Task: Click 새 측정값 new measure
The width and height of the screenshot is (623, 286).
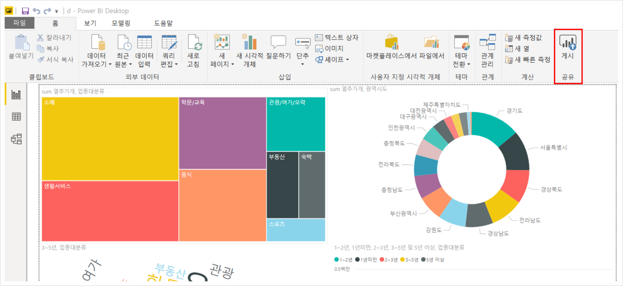Action: click(523, 37)
